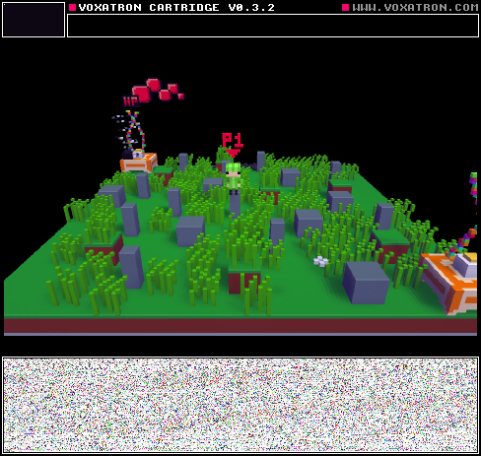The height and width of the screenshot is (456, 481).
Task: Click the rainbow helix above the left spawner
Action: [135, 132]
